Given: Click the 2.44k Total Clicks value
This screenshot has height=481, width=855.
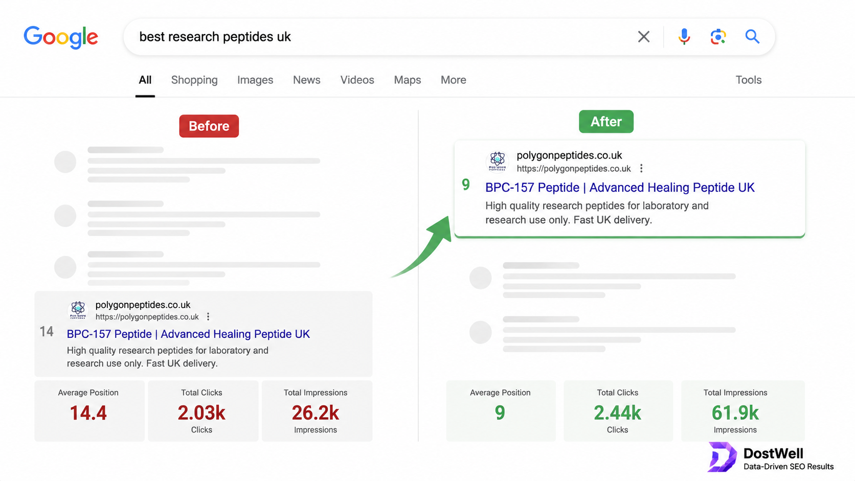Looking at the screenshot, I should click(617, 413).
